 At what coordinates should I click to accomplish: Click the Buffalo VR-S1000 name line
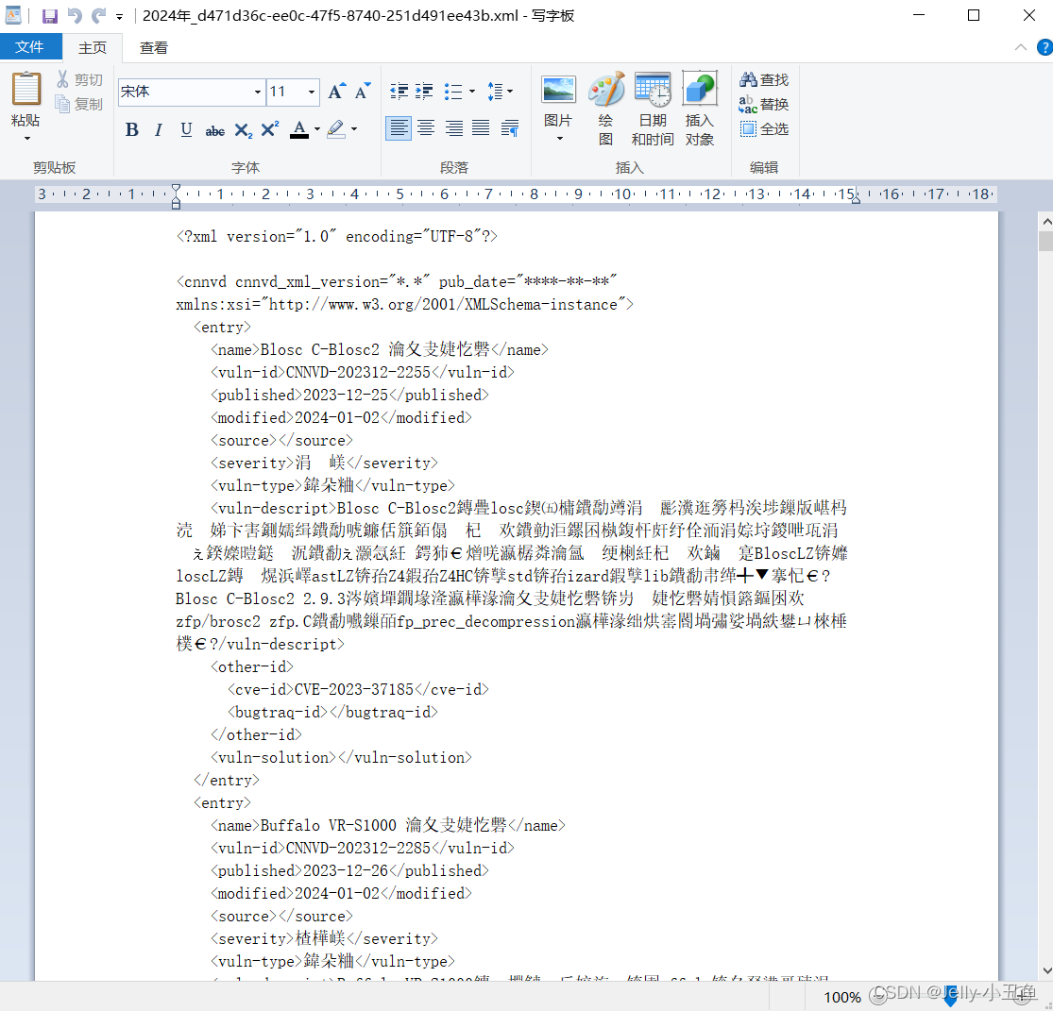tap(388, 826)
